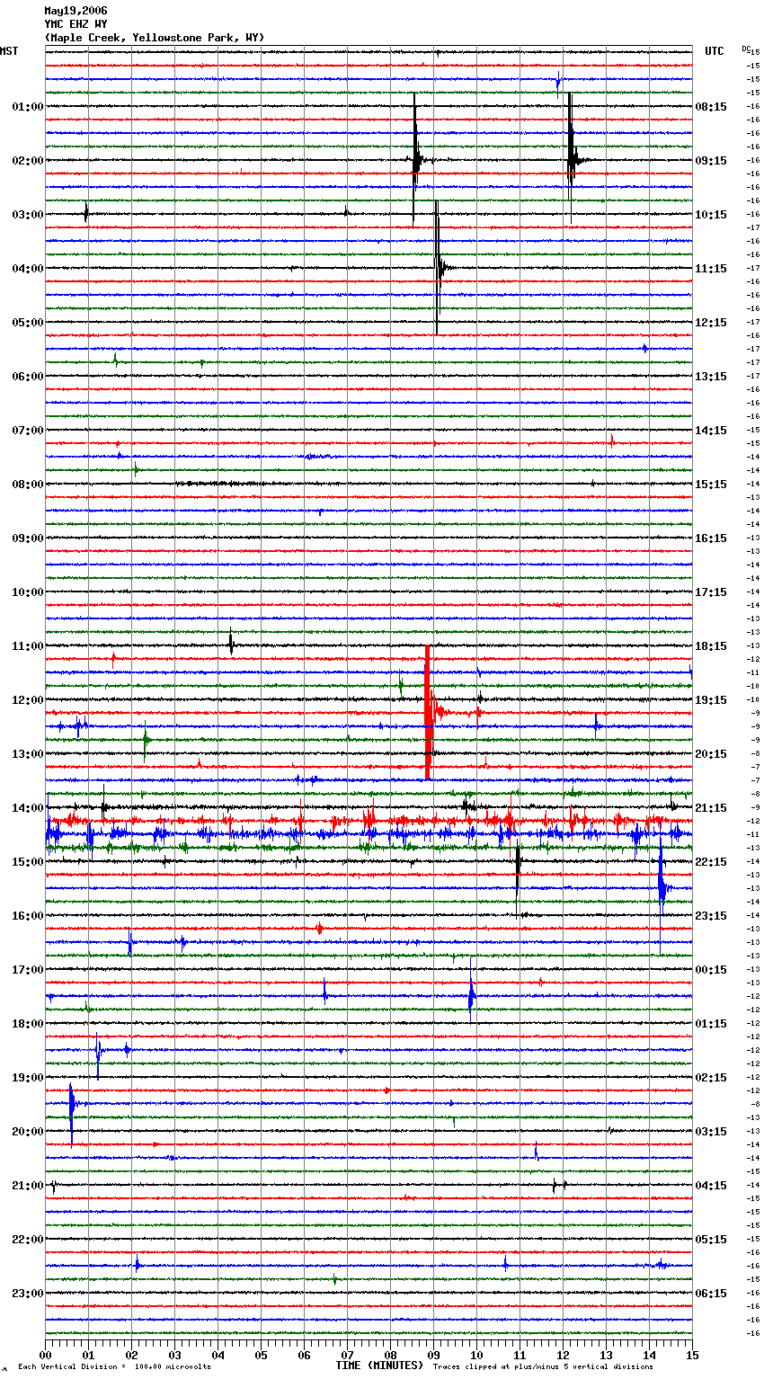Image resolution: width=764 pixels, height=1379 pixels.
Task: Click the minute axis tick label '05'
Action: pyautogui.click(x=261, y=1355)
